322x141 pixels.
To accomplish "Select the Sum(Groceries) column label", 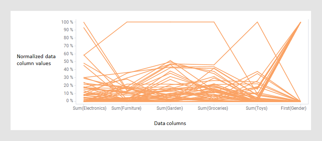I will click(x=213, y=108).
